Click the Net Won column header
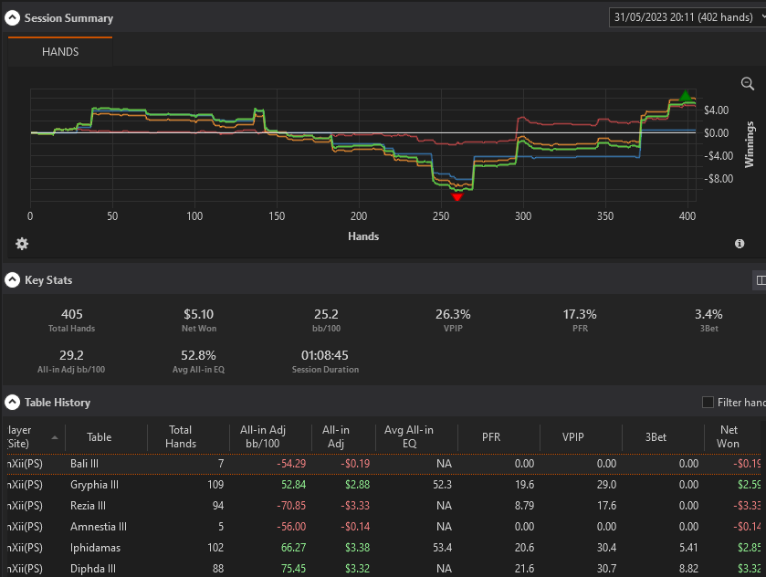 [x=728, y=436]
